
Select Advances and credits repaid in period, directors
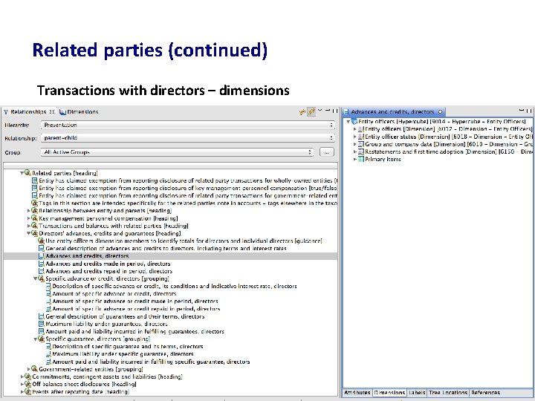click(108, 271)
